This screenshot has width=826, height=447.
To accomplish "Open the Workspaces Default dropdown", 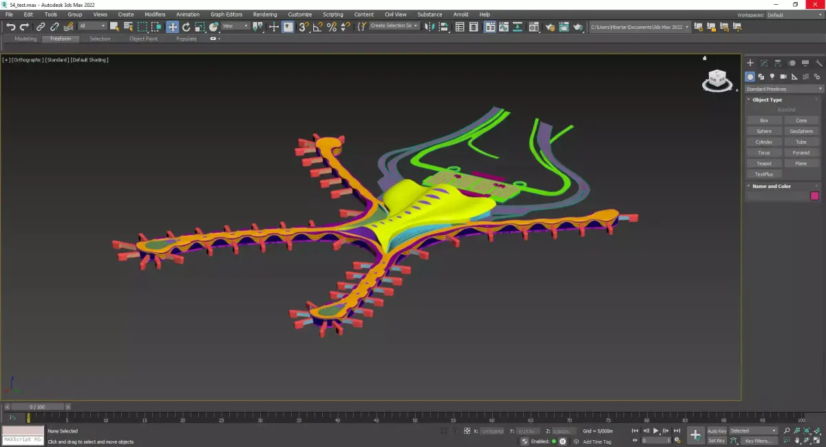I will pyautogui.click(x=794, y=14).
